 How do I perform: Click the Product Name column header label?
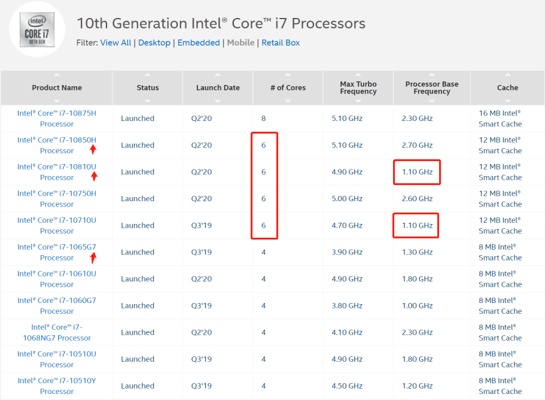point(57,87)
